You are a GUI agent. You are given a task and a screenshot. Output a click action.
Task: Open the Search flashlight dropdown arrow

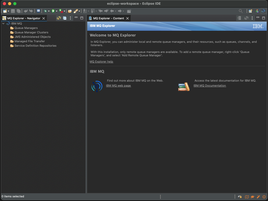click(x=79, y=11)
